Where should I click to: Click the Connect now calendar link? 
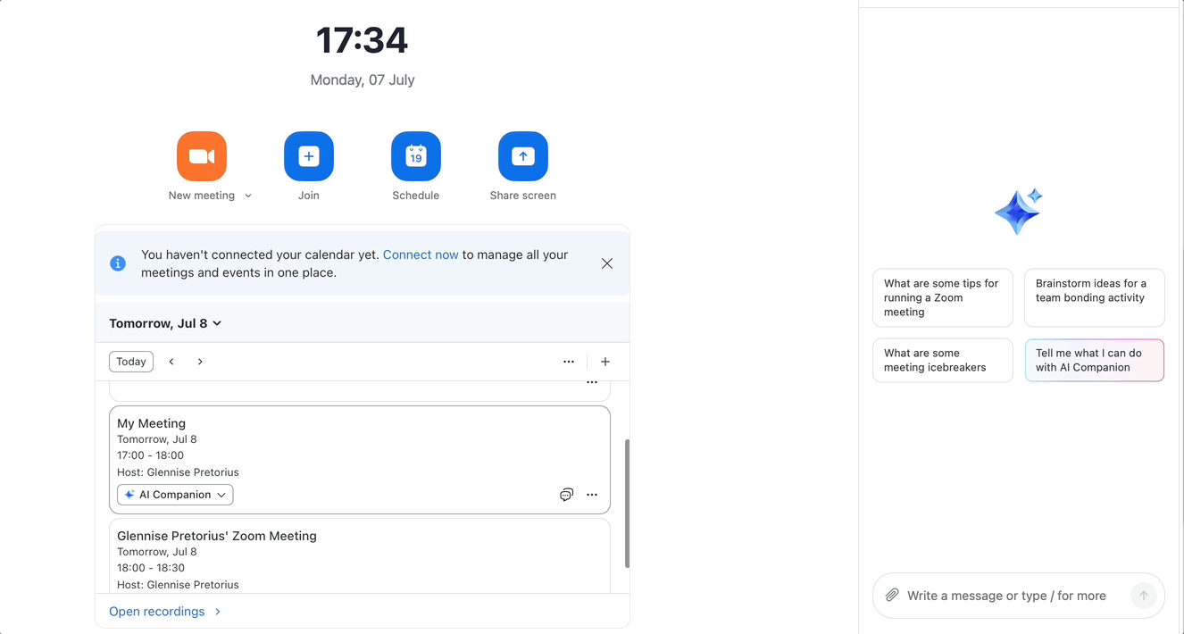coord(421,254)
